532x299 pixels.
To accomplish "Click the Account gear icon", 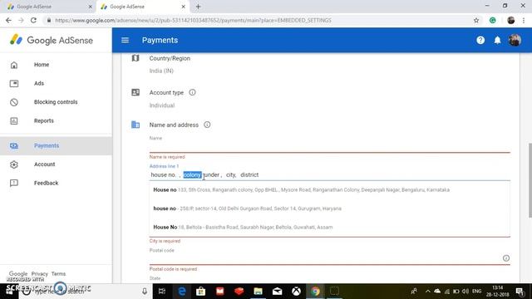I will tap(14, 164).
